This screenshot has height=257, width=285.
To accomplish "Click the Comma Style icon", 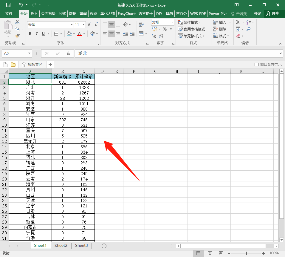I will [x=171, y=29].
